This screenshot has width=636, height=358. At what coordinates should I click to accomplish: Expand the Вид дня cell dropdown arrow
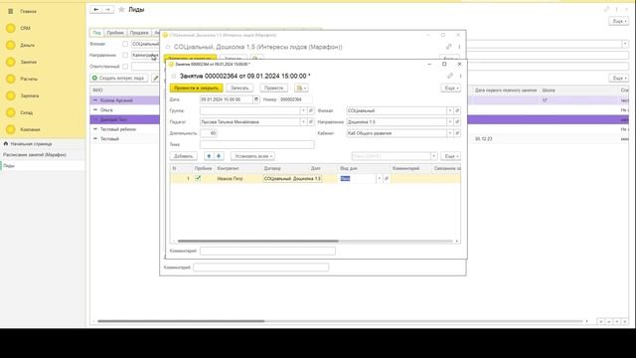pyautogui.click(x=380, y=179)
